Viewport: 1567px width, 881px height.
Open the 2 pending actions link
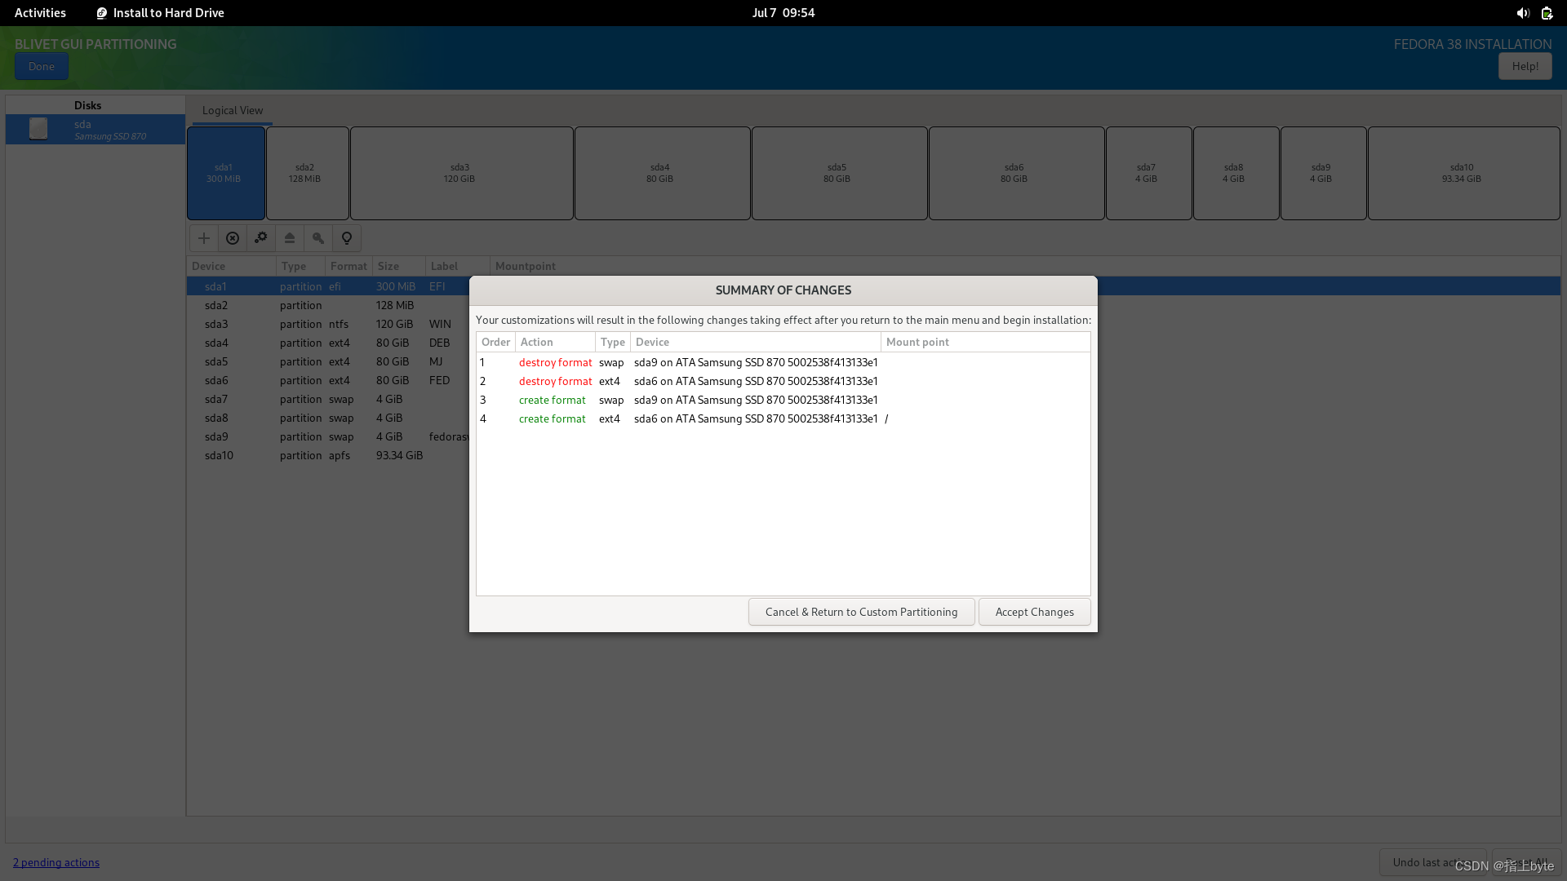pos(56,862)
